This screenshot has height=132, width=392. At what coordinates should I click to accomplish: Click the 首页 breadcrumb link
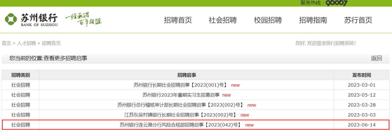pyautogui.click(x=6, y=43)
